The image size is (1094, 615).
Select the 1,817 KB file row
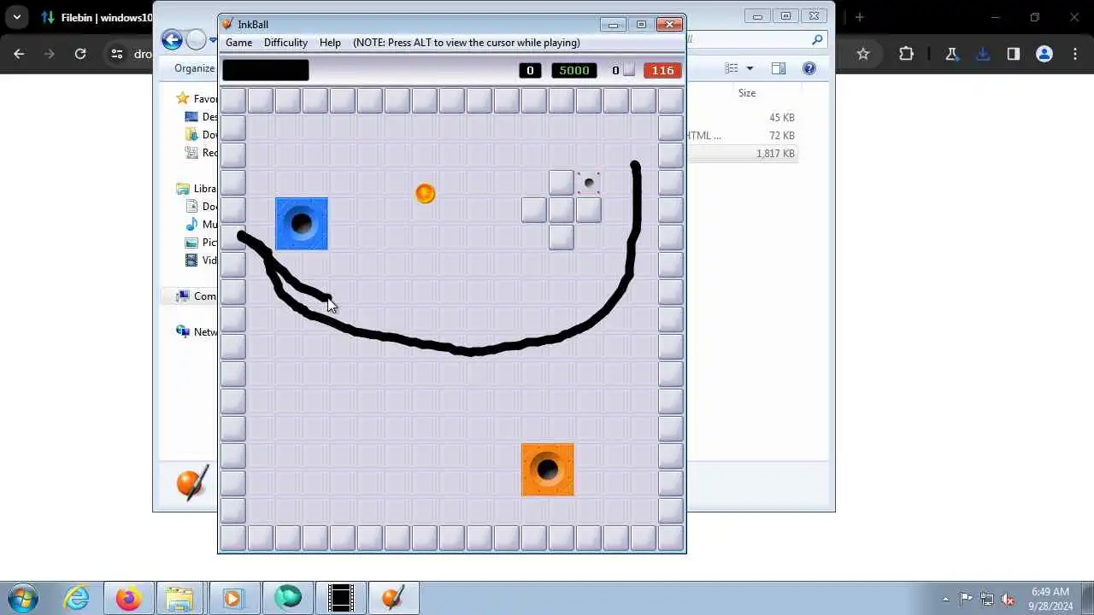[x=743, y=154]
